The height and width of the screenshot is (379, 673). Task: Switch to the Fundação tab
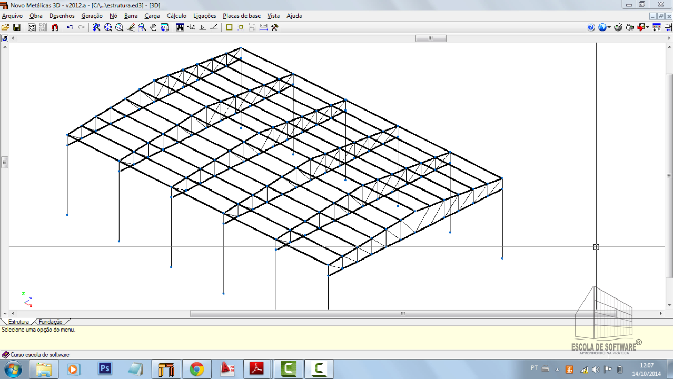[51, 322]
